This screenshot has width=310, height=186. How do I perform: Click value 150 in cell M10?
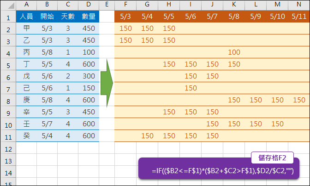(x=277, y=124)
